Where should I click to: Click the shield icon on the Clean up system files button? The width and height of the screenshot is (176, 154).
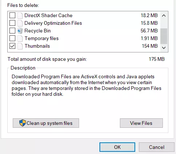point(23,123)
